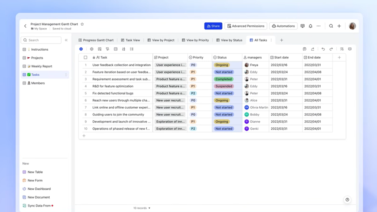Click the undo arrow in the toolbar
Screen dimensions: 377x212
coord(323,49)
